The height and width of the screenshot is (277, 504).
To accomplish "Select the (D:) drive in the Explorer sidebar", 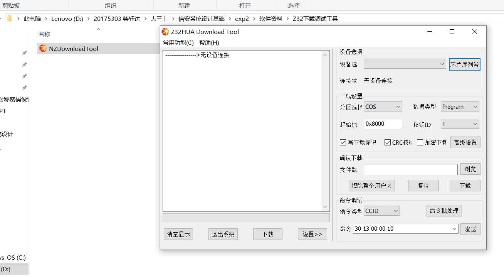I will tap(13, 269).
